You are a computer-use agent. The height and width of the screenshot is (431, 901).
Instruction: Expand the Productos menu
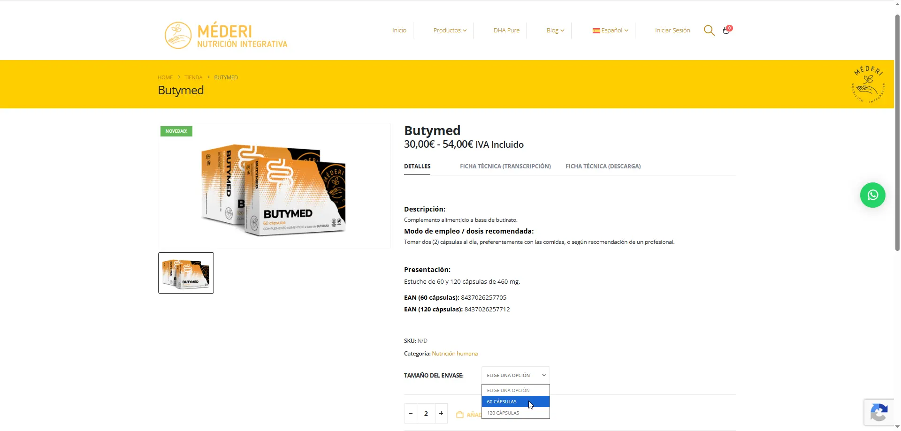(450, 30)
